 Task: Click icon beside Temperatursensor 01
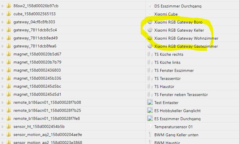pos(150,126)
